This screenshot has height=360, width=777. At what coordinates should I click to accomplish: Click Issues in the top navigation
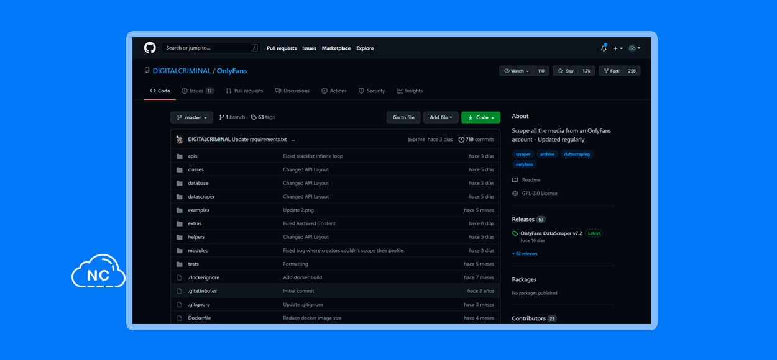pyautogui.click(x=310, y=48)
